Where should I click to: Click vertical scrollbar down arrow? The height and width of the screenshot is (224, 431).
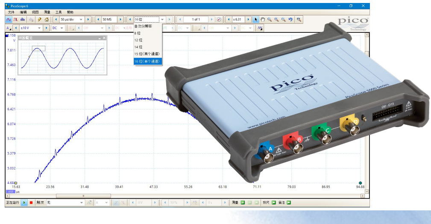click(367, 191)
